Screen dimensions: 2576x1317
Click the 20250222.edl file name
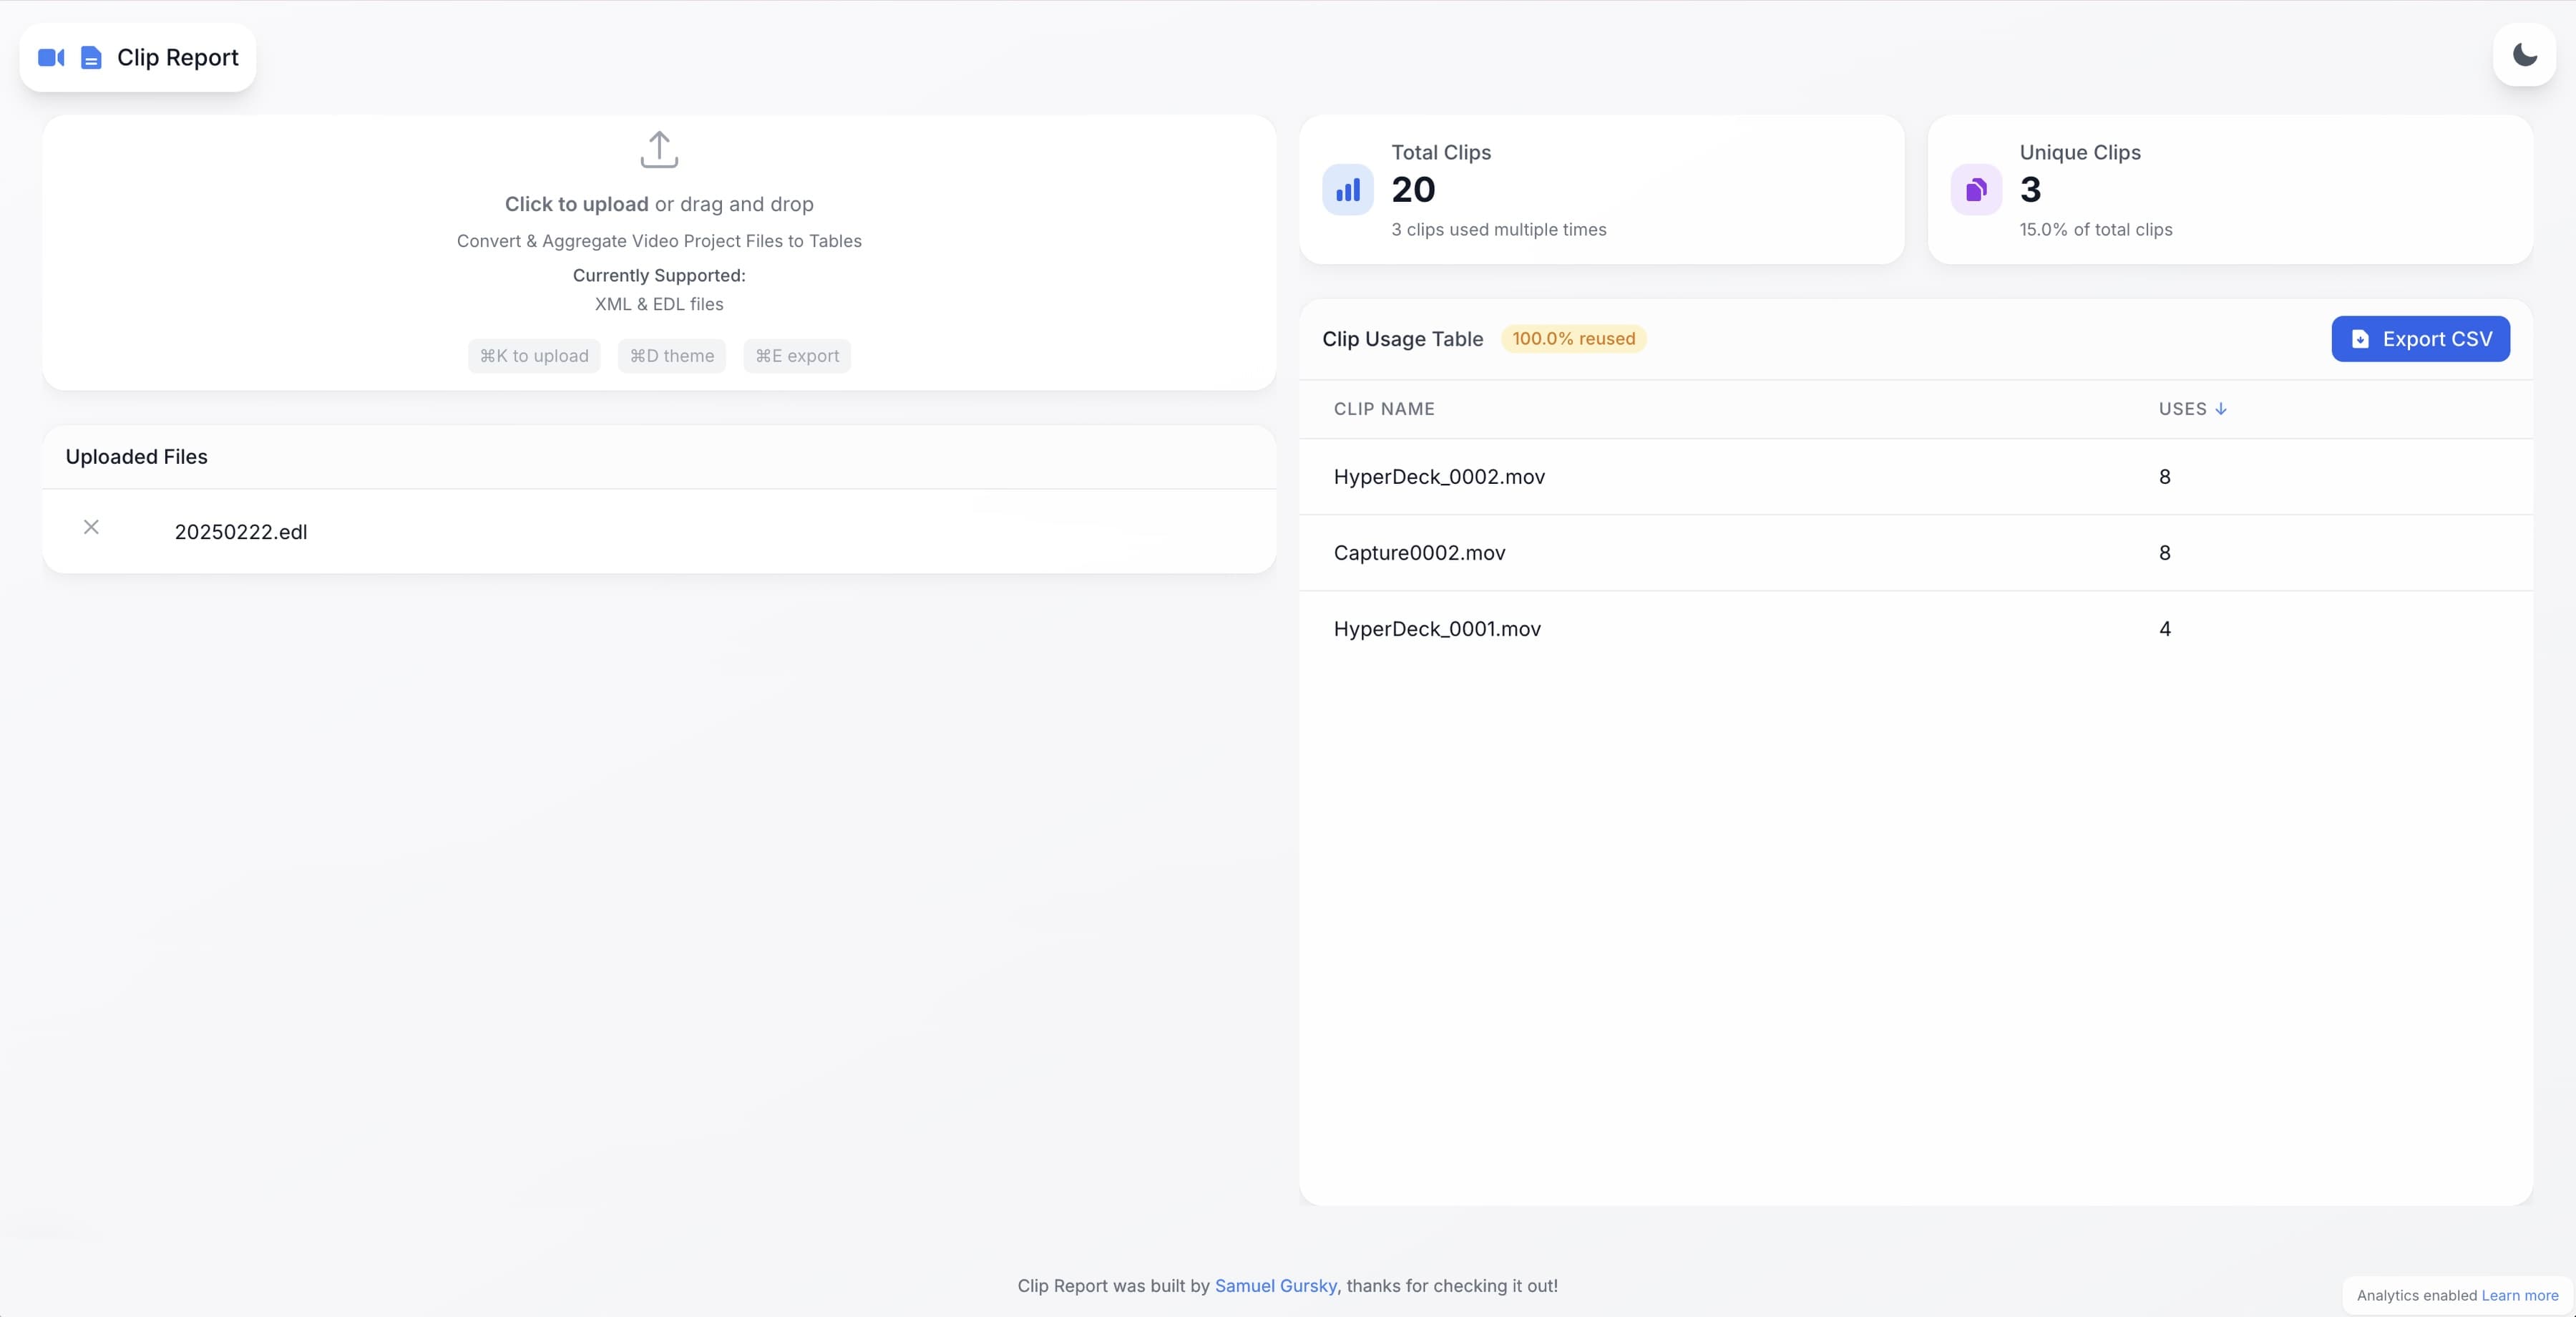241,532
